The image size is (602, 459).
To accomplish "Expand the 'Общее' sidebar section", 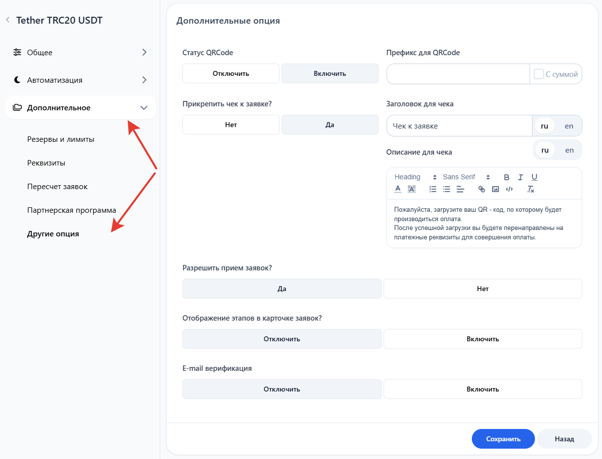I will coord(80,52).
